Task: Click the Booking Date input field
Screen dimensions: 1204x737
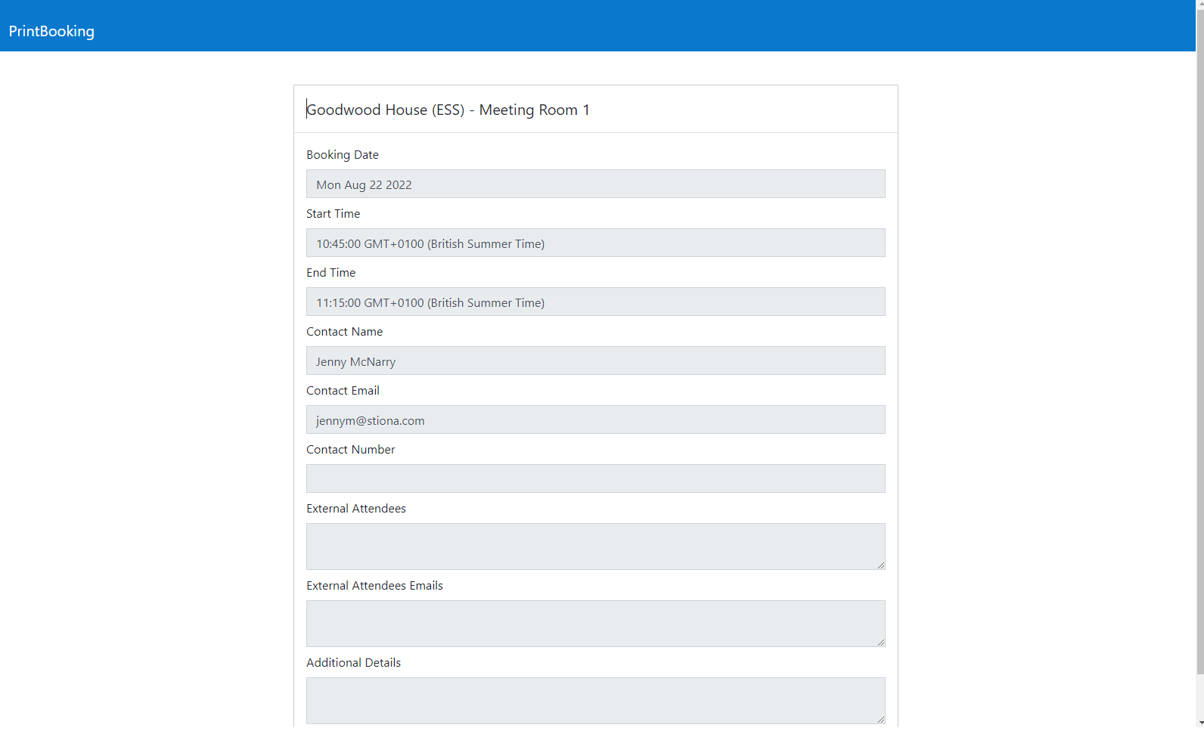Action: click(x=595, y=184)
